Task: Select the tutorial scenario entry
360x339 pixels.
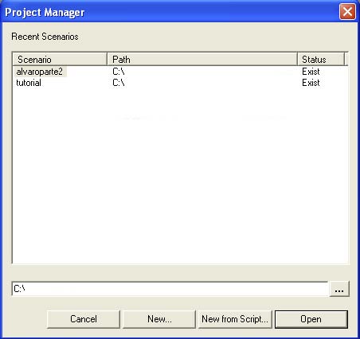Action: point(29,83)
